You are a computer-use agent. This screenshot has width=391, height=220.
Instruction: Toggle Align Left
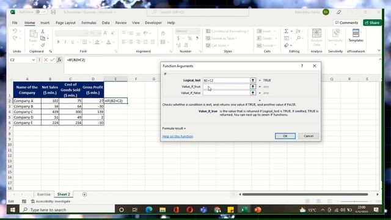pos(123,42)
